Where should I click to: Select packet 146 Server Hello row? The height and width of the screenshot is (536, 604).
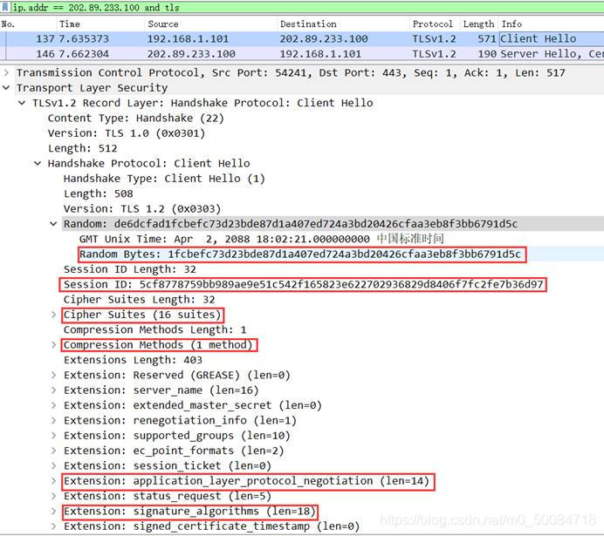pos(302,54)
